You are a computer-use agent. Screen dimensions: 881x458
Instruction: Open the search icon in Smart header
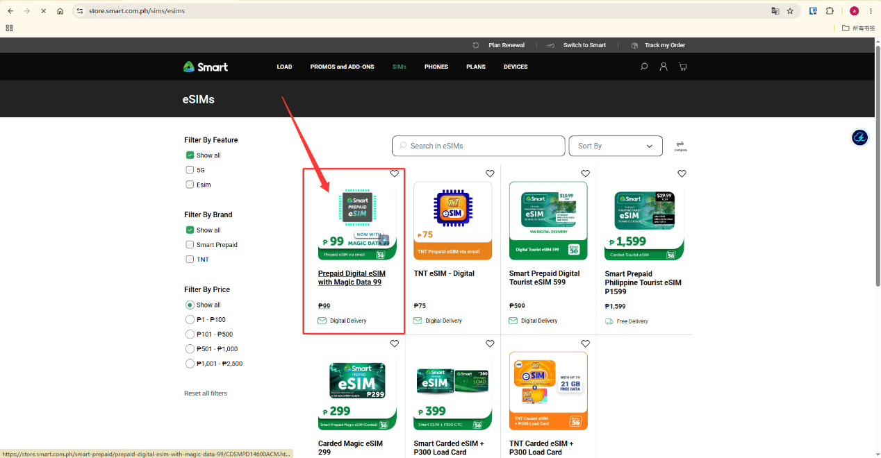click(644, 67)
